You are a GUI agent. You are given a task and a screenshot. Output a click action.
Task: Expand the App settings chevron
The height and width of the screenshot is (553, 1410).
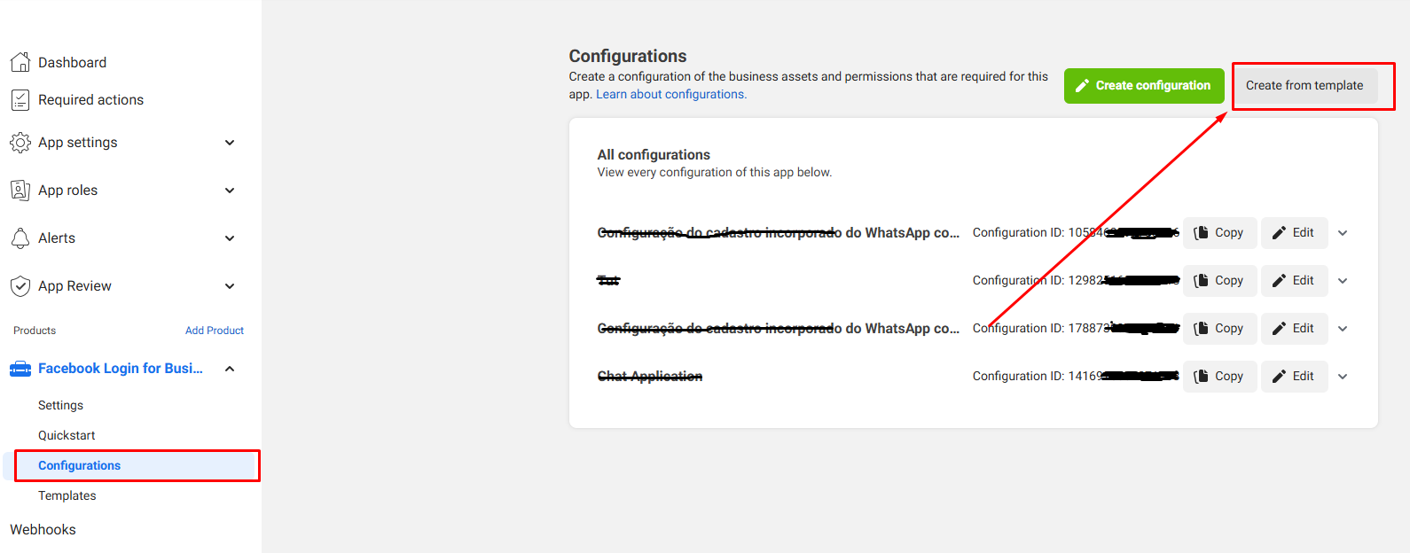[x=230, y=143]
